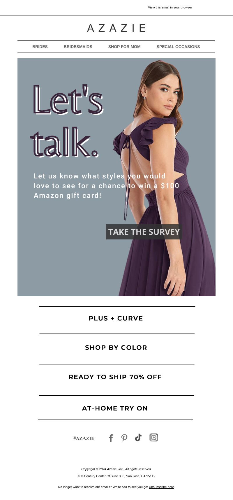Open Shop By Color section
The width and height of the screenshot is (233, 500).
116,348
